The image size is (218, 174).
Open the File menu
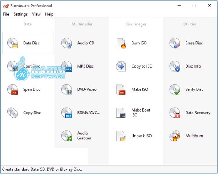point(6,14)
